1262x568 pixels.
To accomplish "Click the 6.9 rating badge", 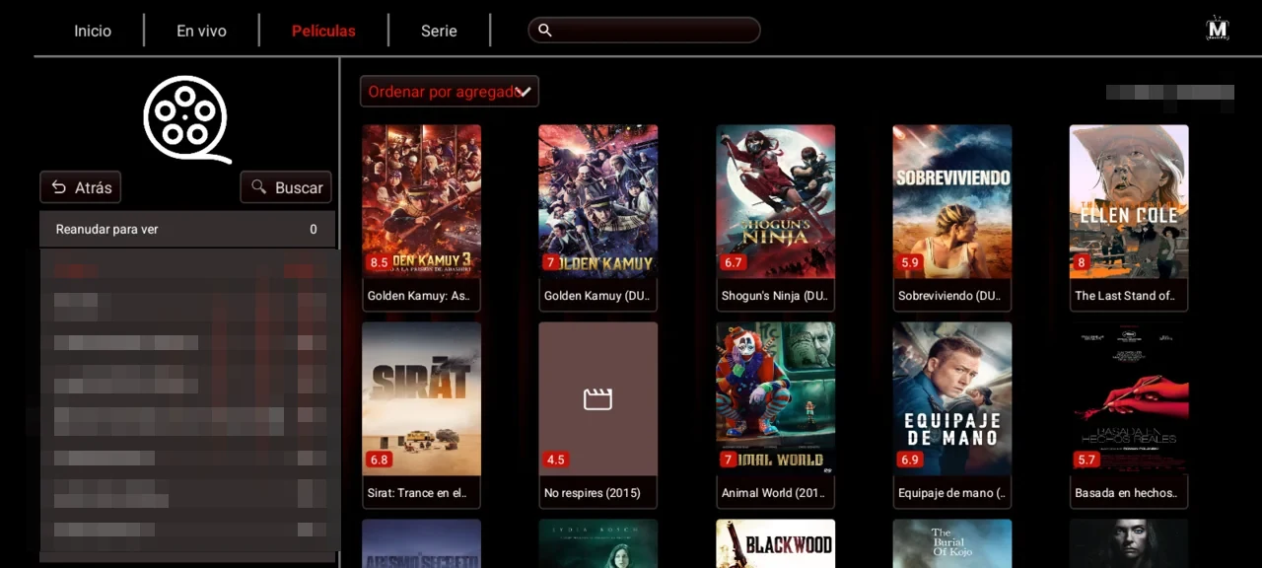I will 909,461.
